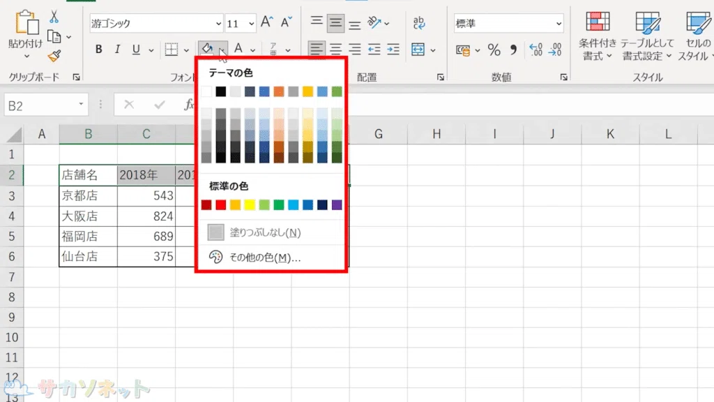The width and height of the screenshot is (714, 402).
Task: Toggle align left
Action: (317, 49)
